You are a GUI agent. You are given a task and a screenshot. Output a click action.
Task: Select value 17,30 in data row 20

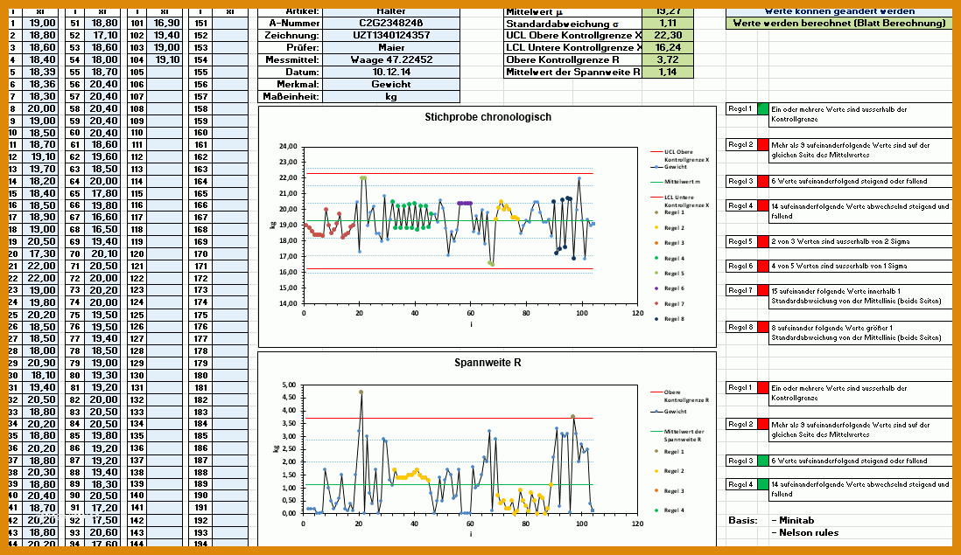pyautogui.click(x=41, y=253)
